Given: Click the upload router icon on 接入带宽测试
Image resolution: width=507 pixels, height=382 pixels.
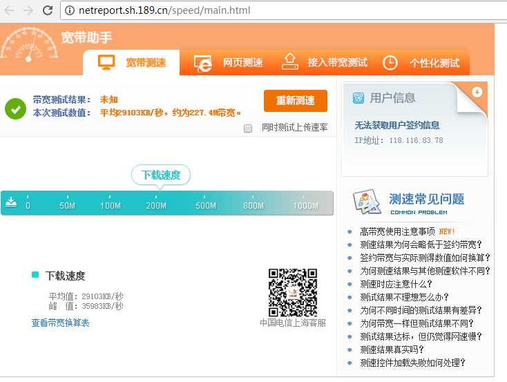Looking at the screenshot, I should coord(289,61).
